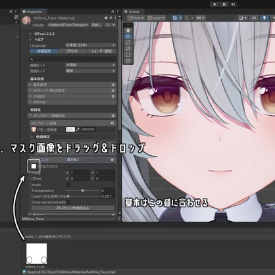Screen dimensions: 275x275
Task: Open the Scene draw mode sphere dropdown
Action: coord(243,18)
